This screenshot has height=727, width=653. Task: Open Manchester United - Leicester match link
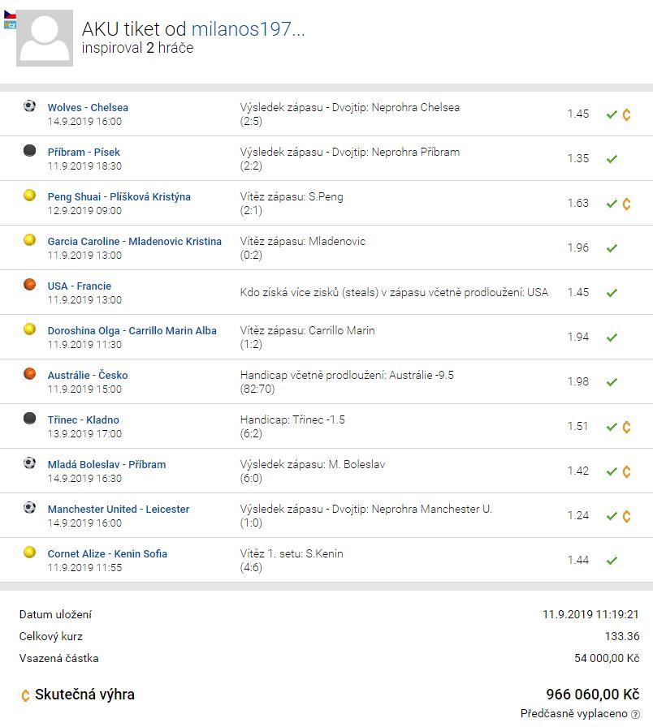[x=119, y=509]
